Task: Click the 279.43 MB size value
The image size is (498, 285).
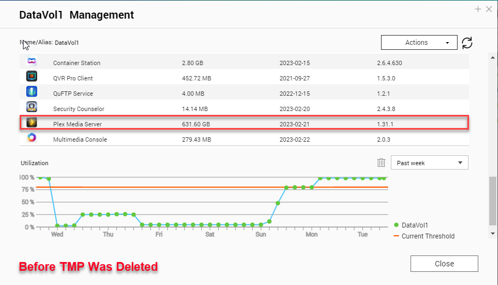Action: pyautogui.click(x=197, y=139)
